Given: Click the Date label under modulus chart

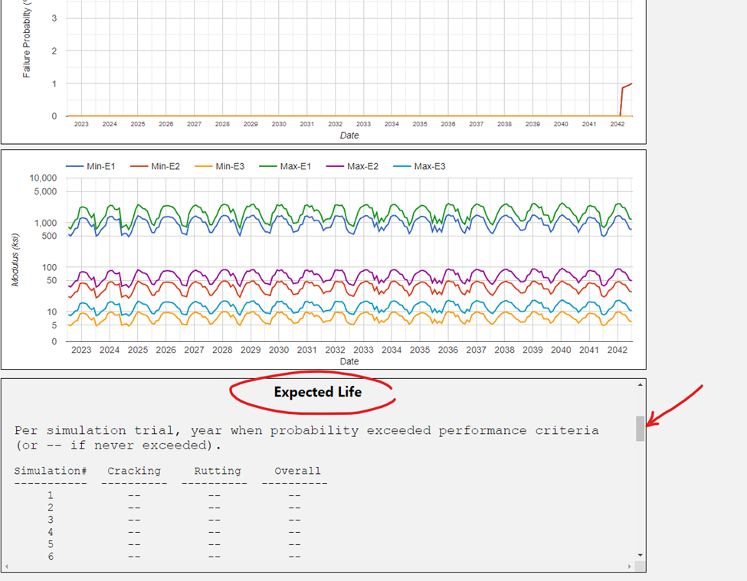Looking at the screenshot, I should 349,361.
